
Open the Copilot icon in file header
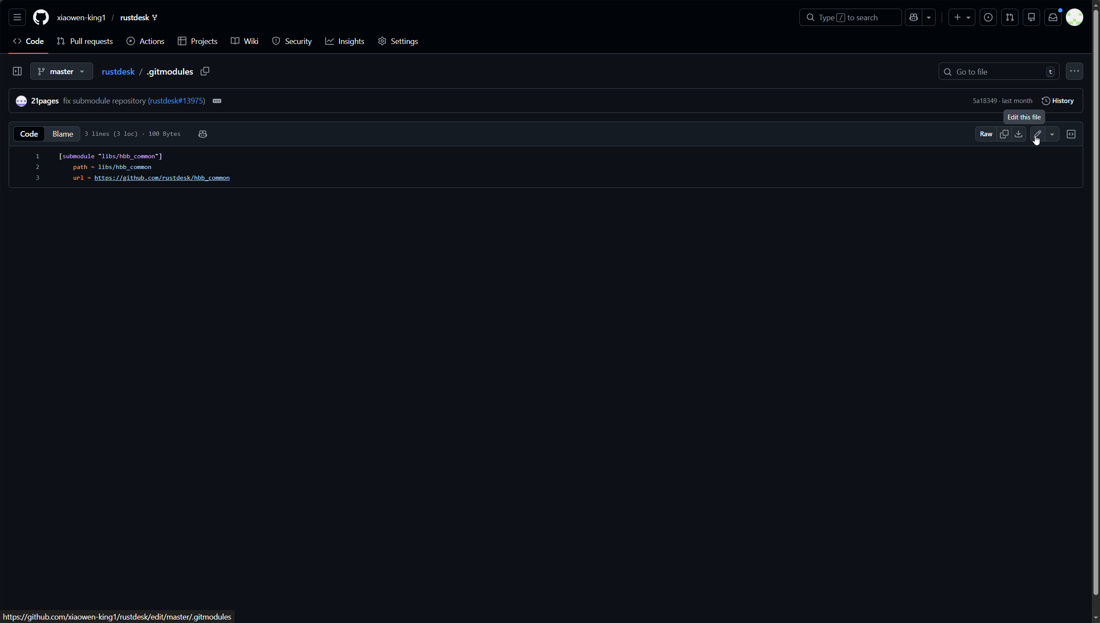(x=203, y=134)
